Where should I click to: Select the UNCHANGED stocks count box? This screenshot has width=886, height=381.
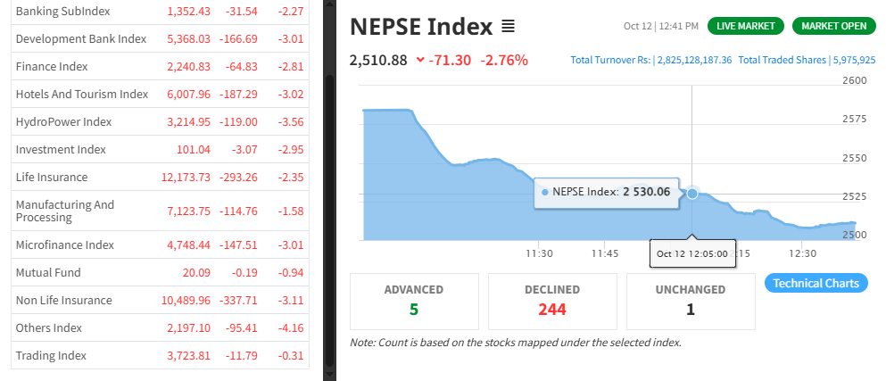click(x=691, y=301)
